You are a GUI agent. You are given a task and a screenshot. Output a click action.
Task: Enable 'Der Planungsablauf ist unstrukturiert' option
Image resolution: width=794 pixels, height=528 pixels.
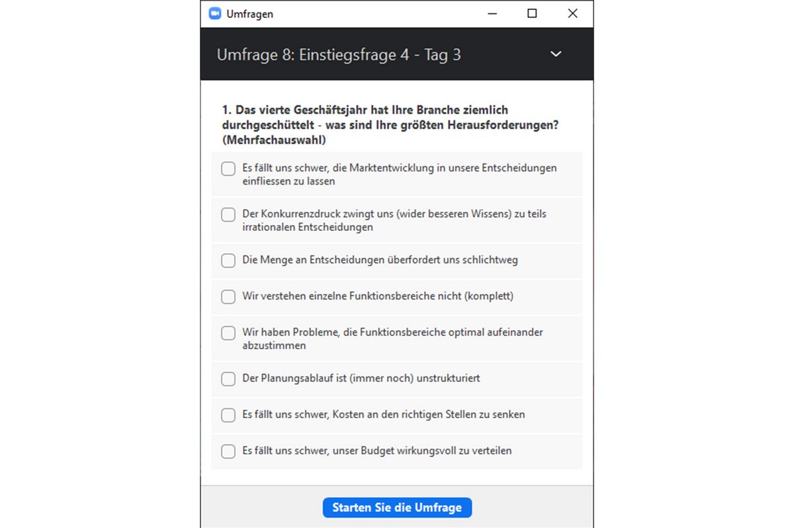pyautogui.click(x=228, y=379)
